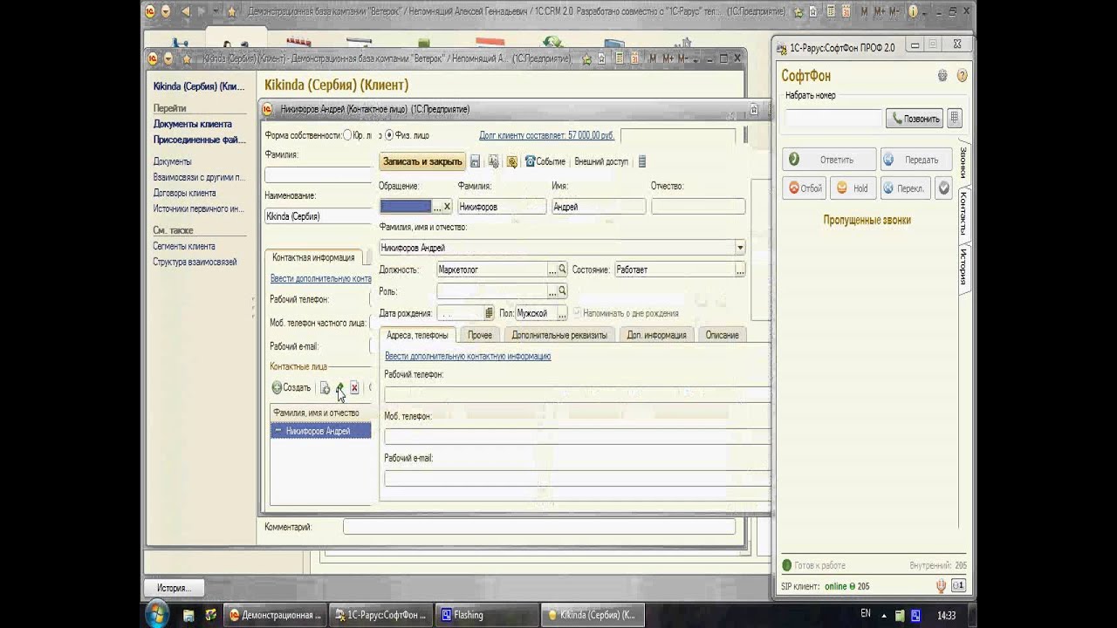Click M+ memory button in Kikinda window title
1117x628 pixels.
669,58
